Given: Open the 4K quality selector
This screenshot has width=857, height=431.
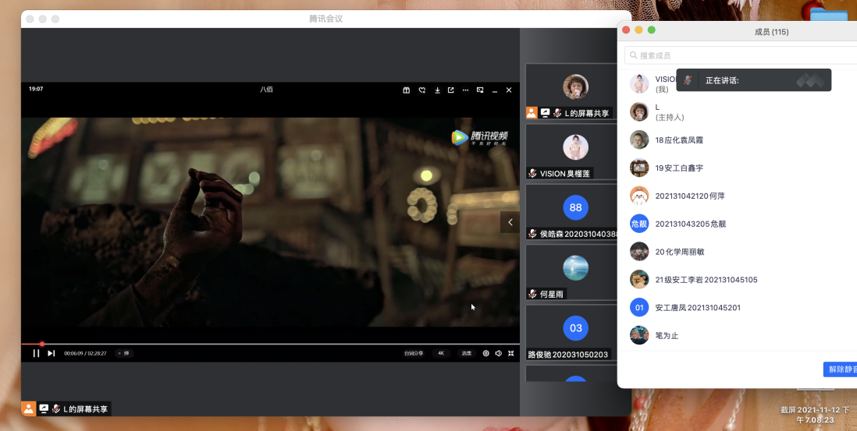Looking at the screenshot, I should coord(441,353).
